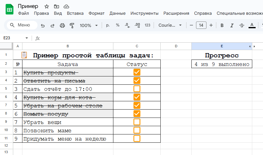Select column C header
The image size is (263, 155).
click(x=137, y=46)
